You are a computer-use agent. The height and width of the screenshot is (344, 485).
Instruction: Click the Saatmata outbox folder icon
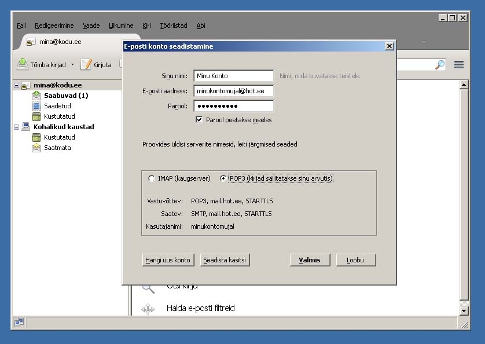pyautogui.click(x=36, y=148)
